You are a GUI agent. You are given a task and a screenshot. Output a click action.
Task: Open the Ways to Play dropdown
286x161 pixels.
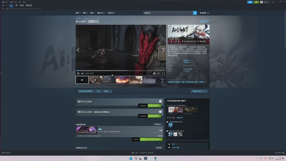[x=101, y=13]
